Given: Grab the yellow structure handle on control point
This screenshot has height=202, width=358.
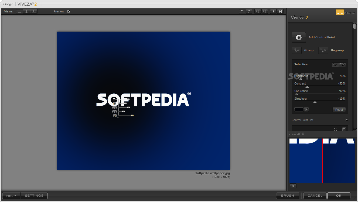Looking at the screenshot, I should (x=132, y=116).
